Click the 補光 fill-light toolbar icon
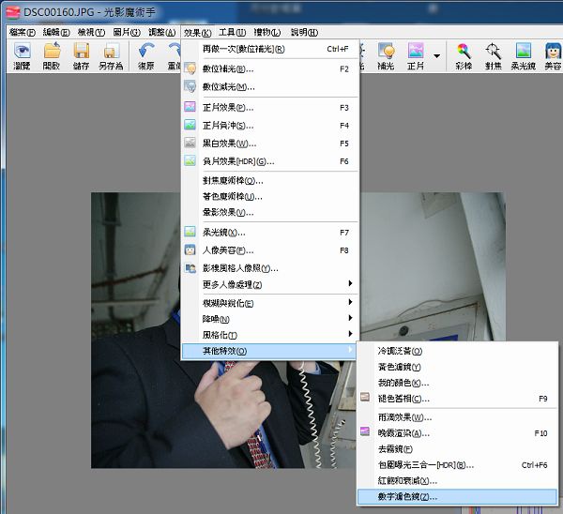This screenshot has height=514, width=563. pos(386,55)
